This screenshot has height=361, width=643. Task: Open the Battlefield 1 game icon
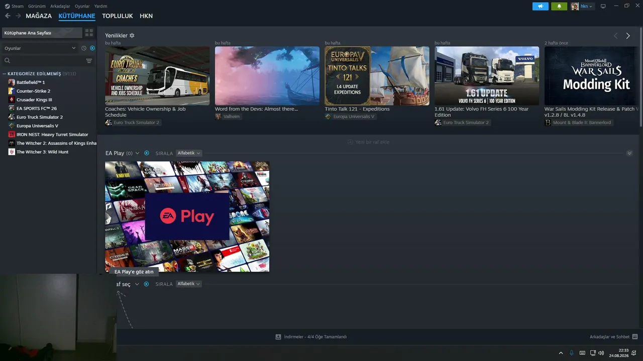12,82
